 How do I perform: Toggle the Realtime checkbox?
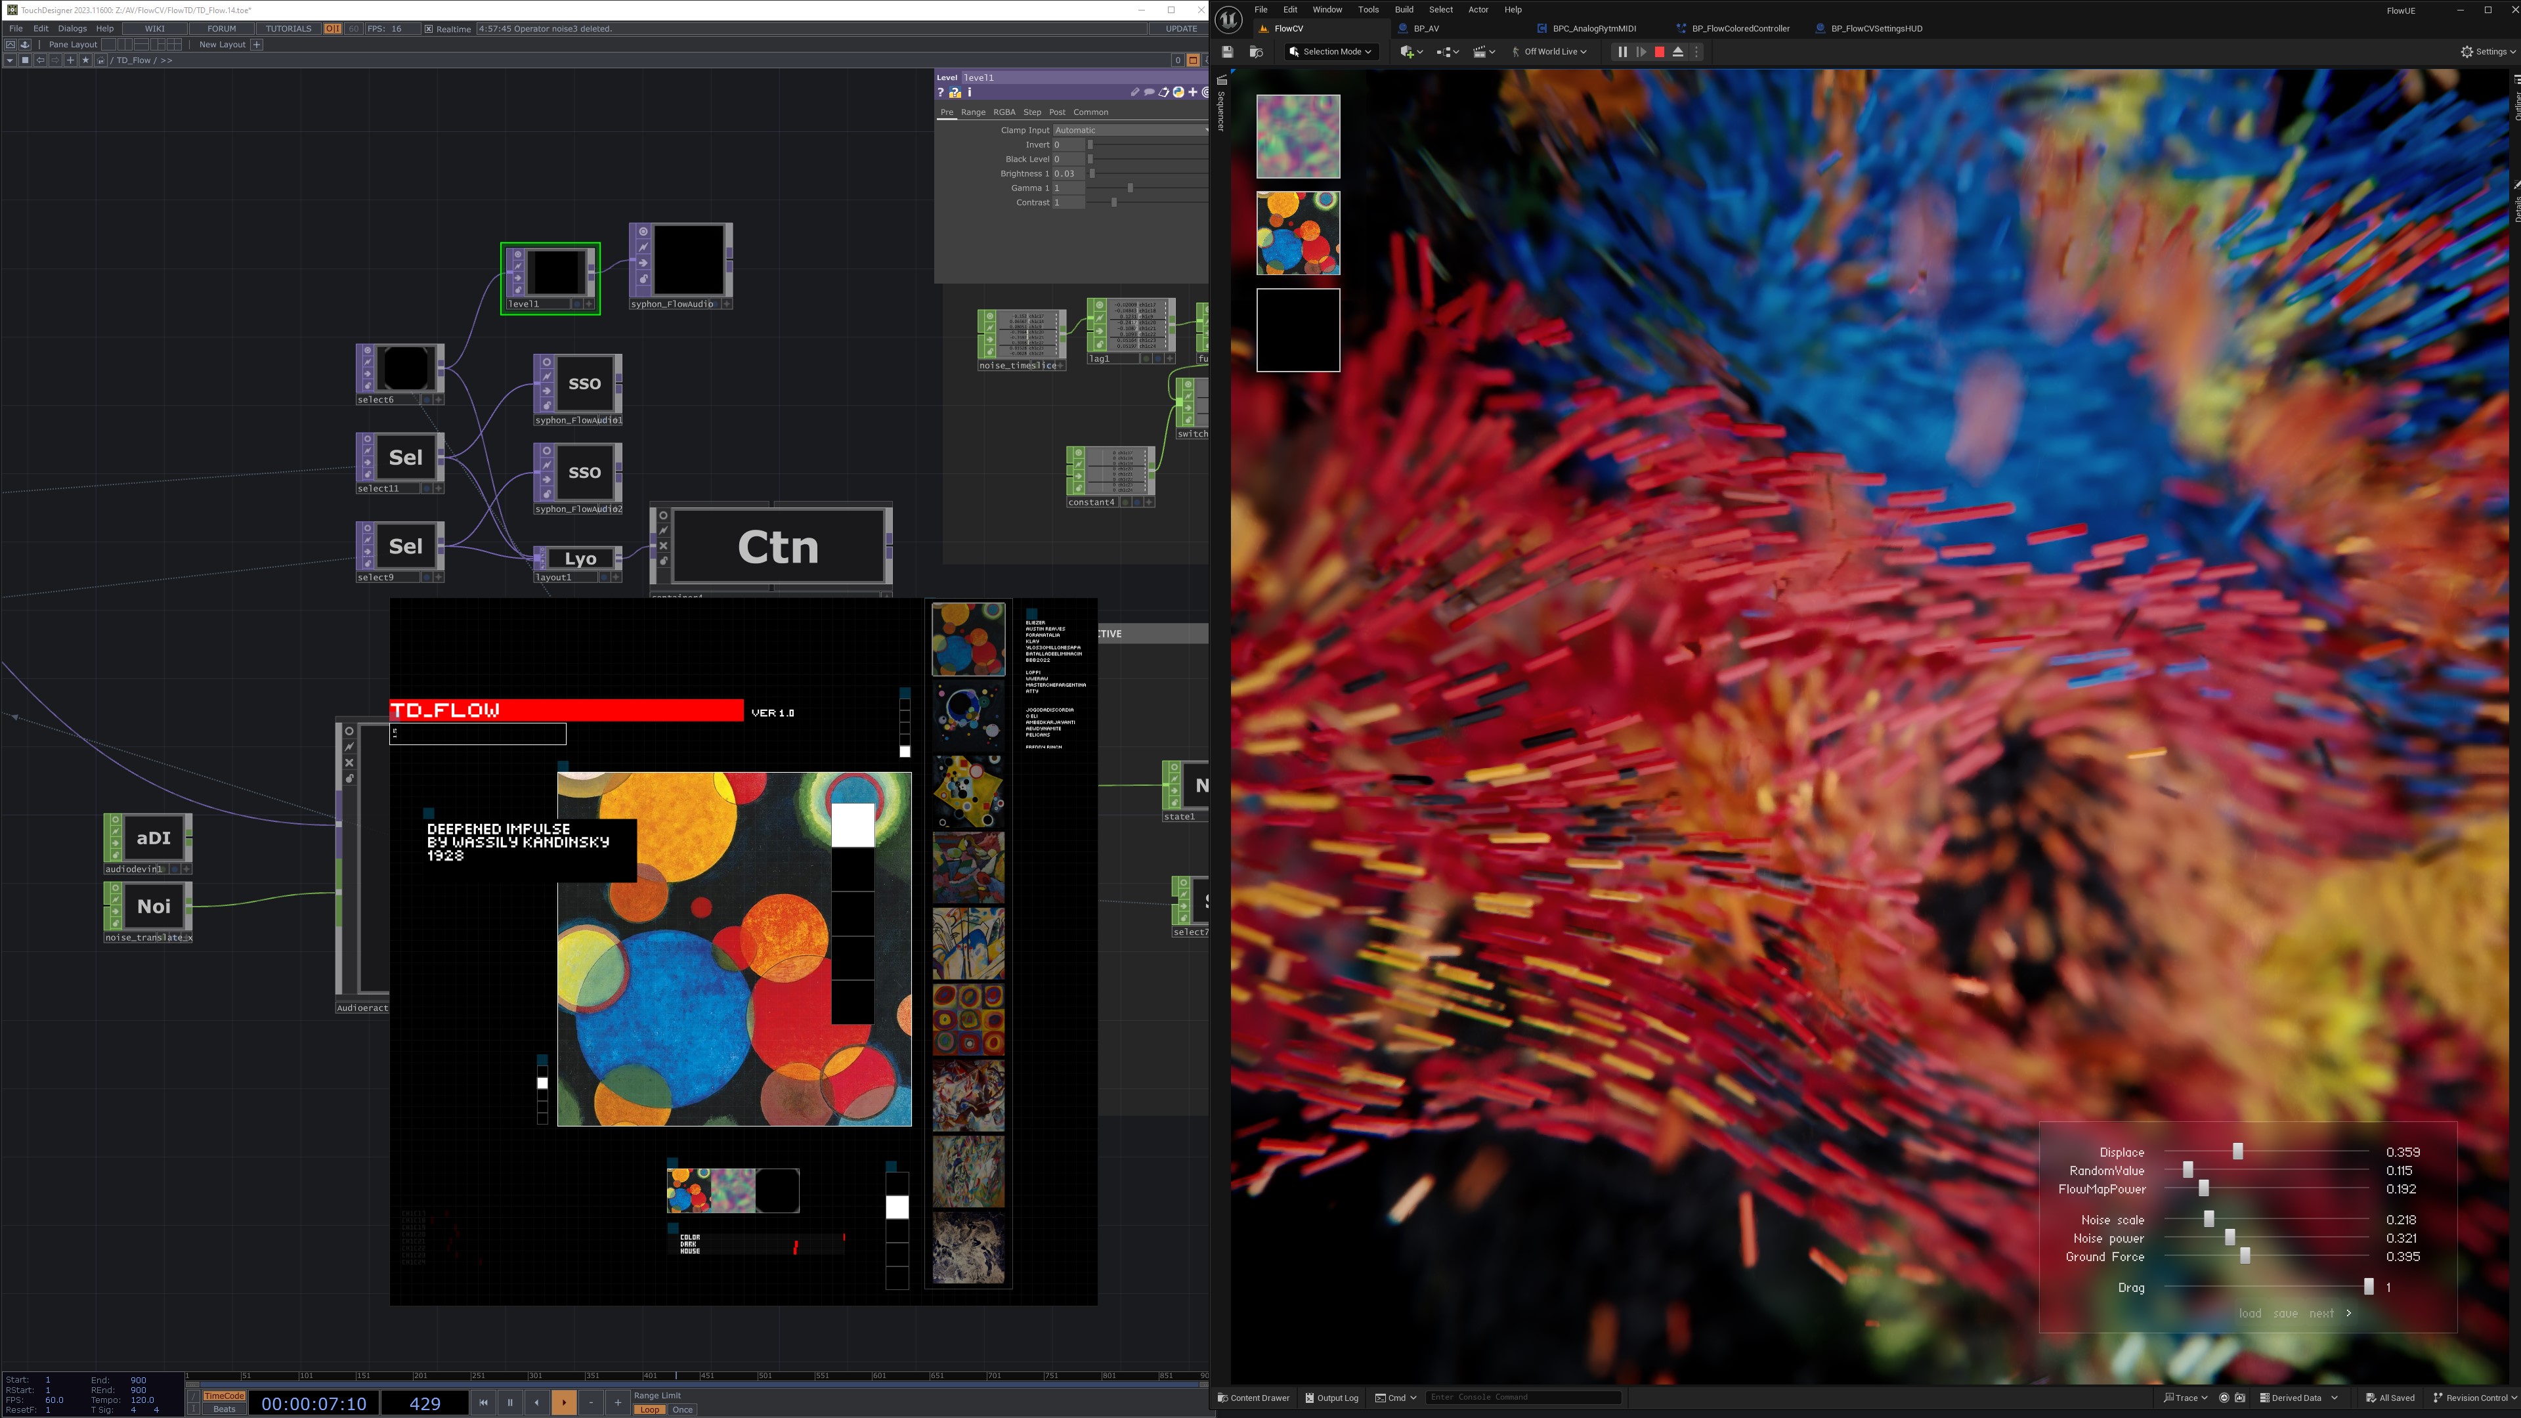coord(429,28)
